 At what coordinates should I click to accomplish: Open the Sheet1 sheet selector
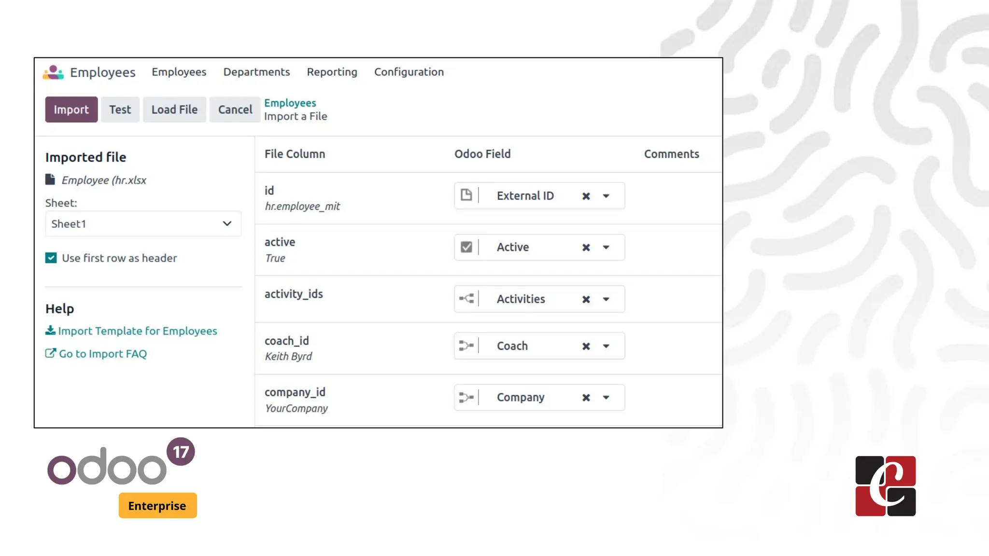click(143, 223)
